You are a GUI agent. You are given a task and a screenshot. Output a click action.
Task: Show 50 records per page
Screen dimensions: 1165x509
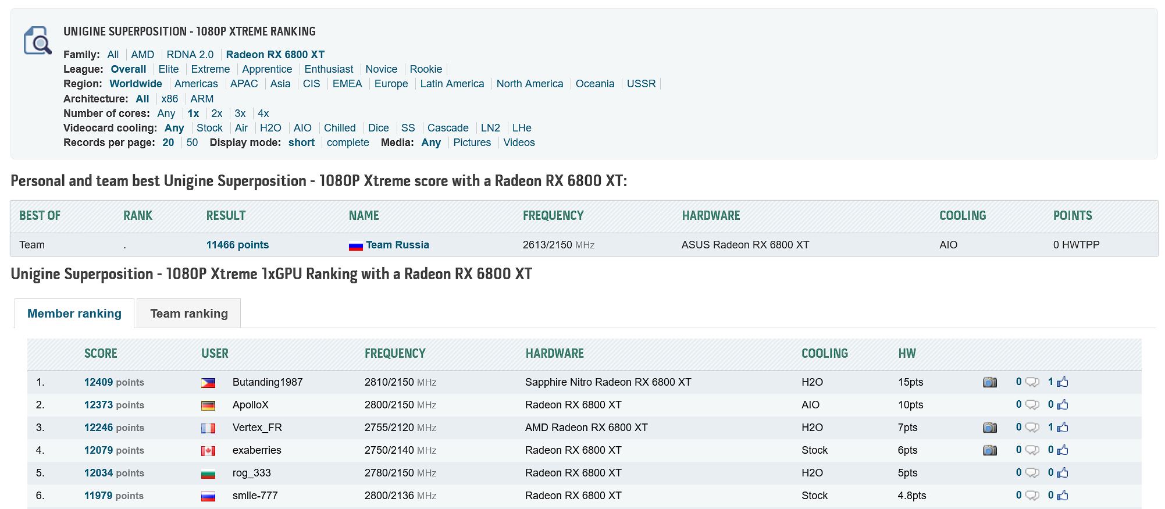pyautogui.click(x=192, y=143)
